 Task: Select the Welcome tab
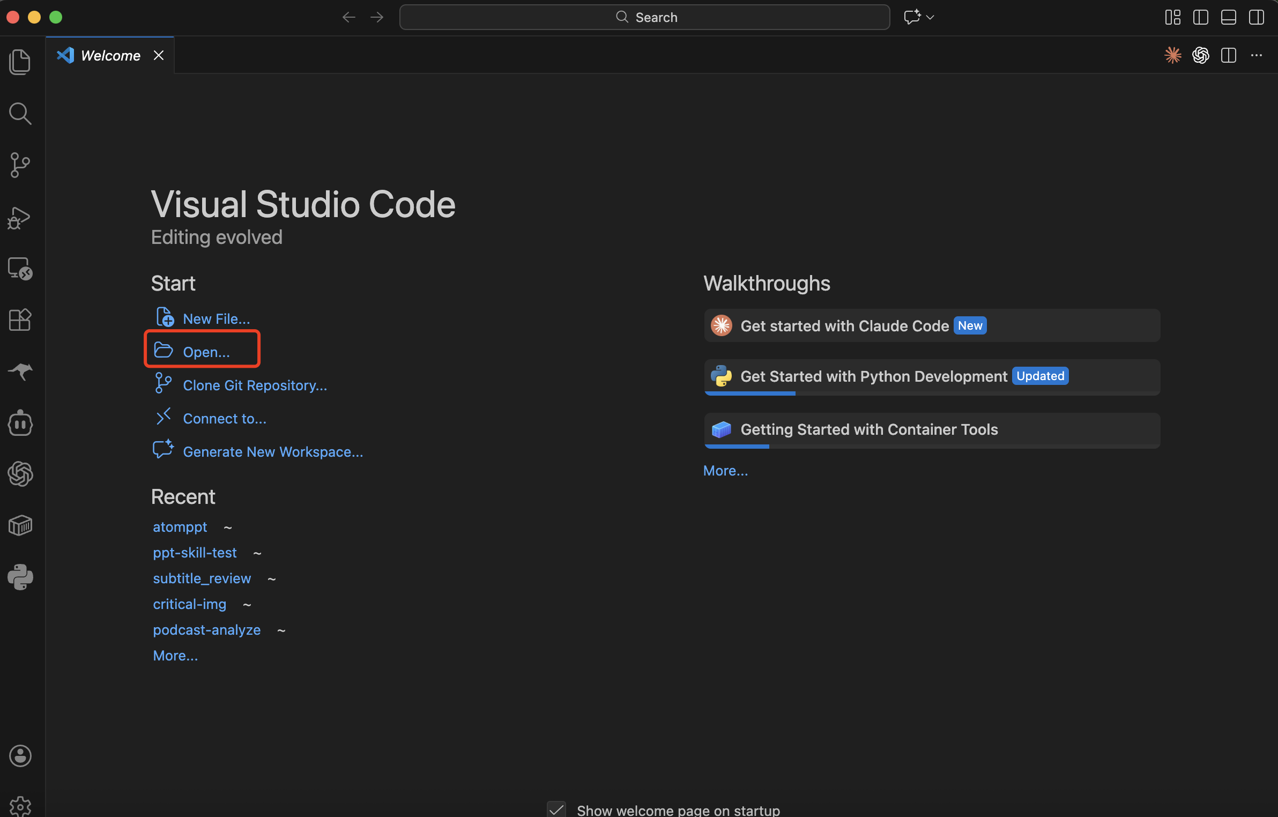[110, 55]
